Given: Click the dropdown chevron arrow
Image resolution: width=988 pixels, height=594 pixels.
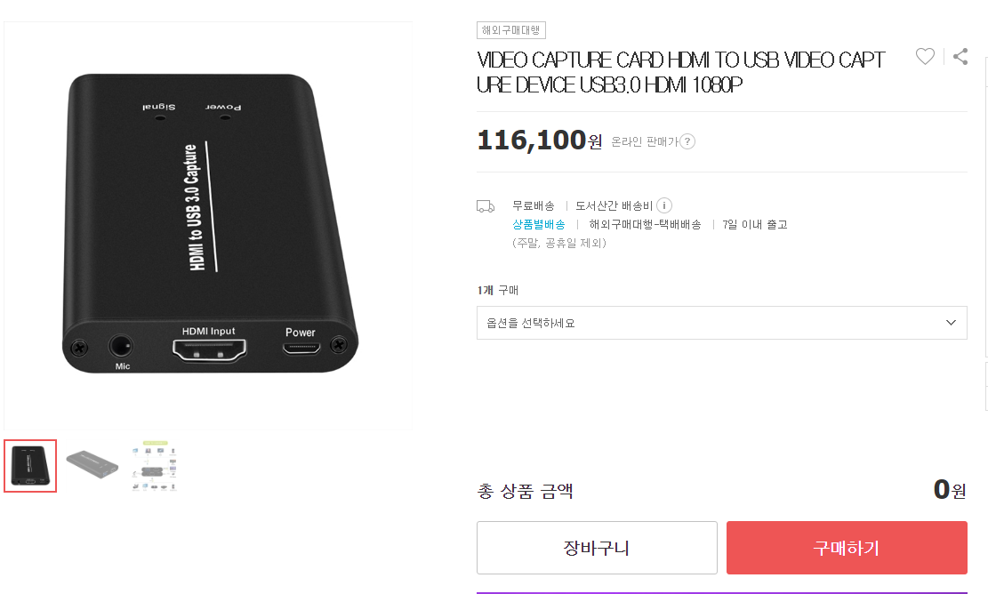Looking at the screenshot, I should [x=951, y=323].
